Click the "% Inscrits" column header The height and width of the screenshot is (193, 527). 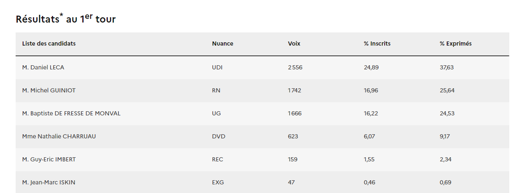pos(377,44)
